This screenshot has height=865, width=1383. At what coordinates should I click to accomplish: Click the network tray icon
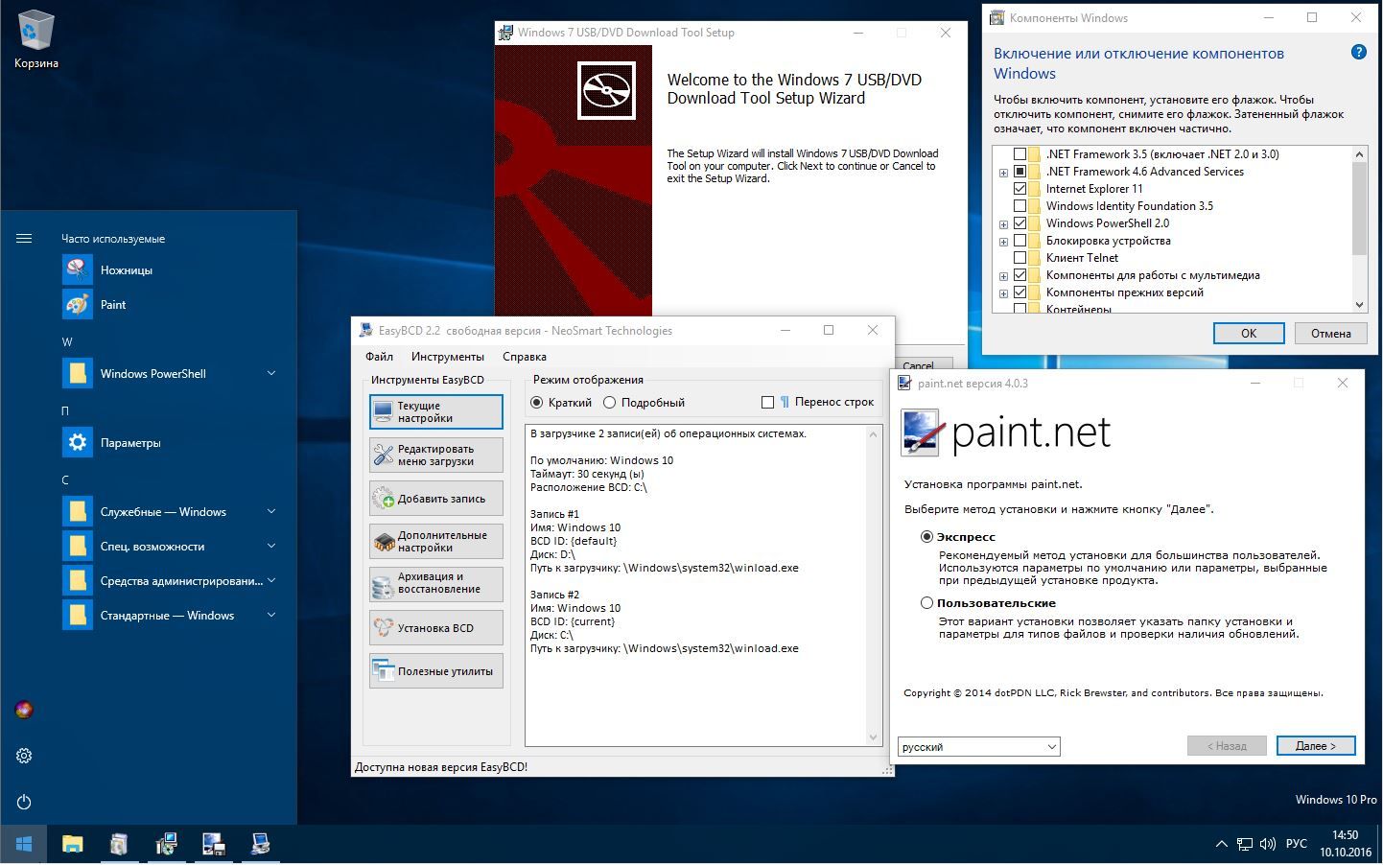pyautogui.click(x=1244, y=844)
